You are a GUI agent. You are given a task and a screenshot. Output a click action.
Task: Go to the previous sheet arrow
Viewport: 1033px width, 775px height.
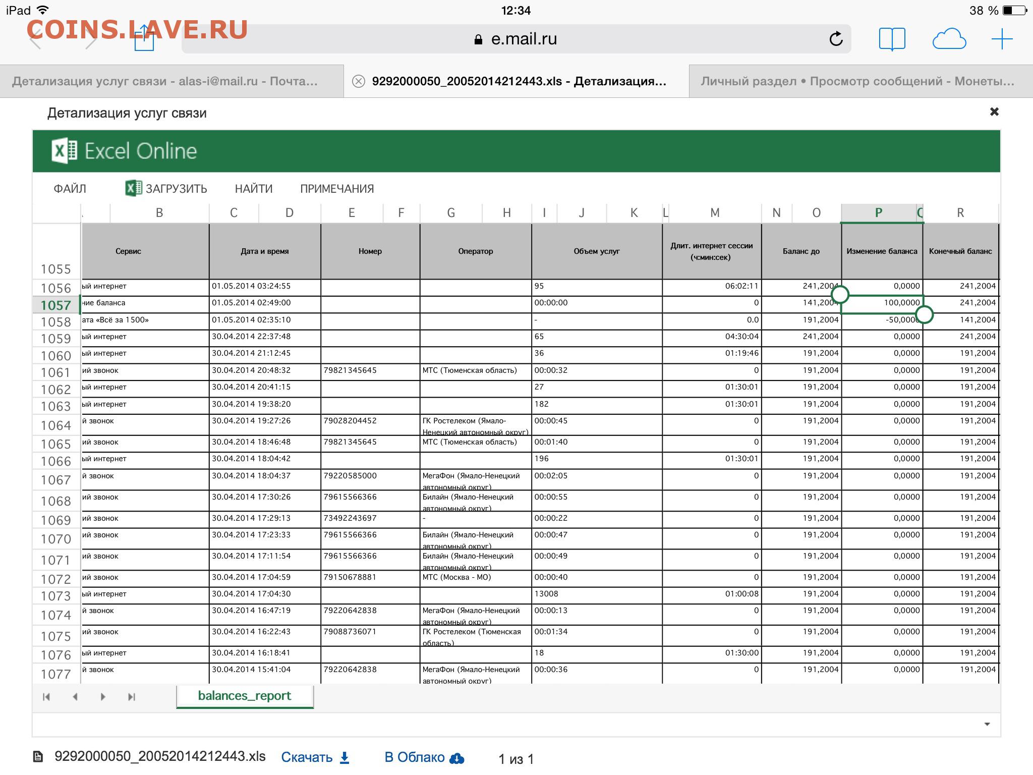pyautogui.click(x=75, y=697)
